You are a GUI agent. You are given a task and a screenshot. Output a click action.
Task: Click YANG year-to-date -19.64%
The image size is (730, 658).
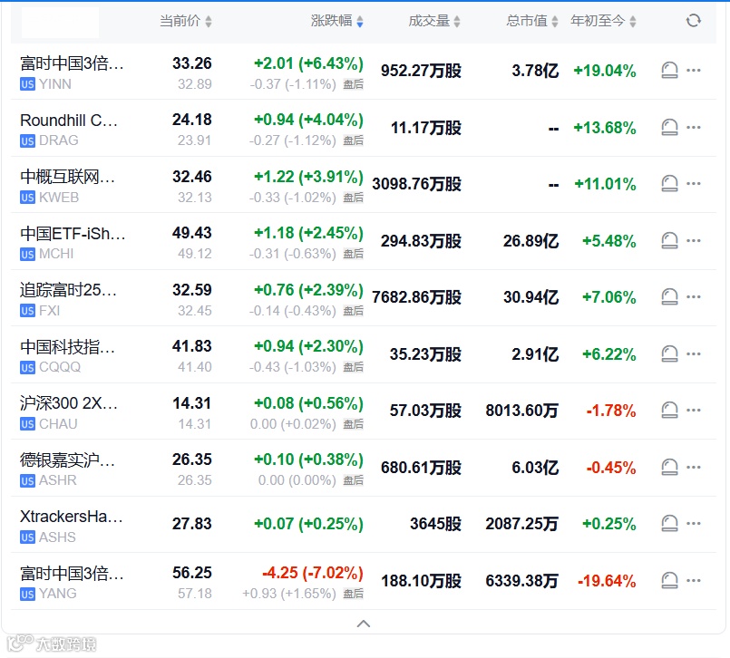click(607, 581)
